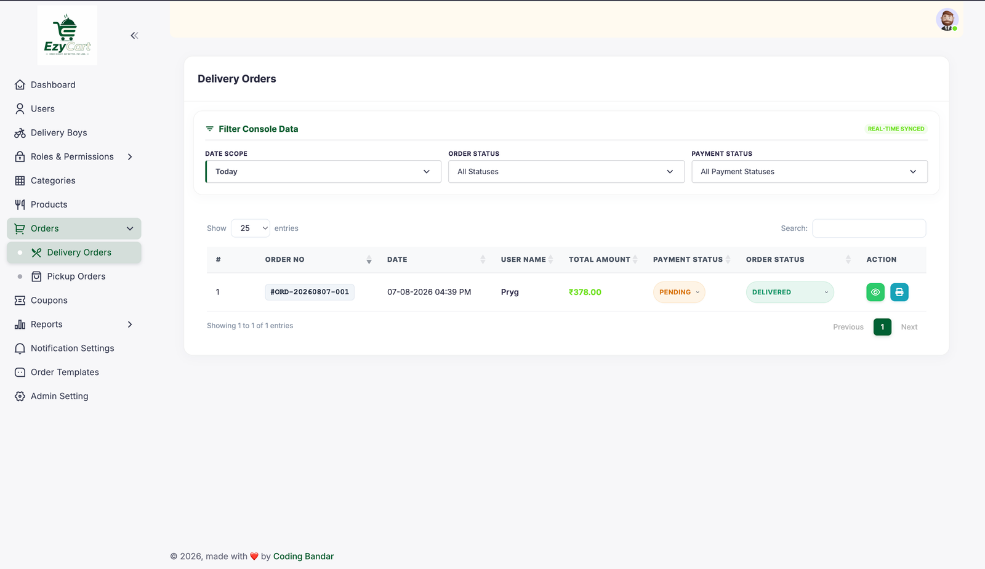This screenshot has width=985, height=569.
Task: Click the green eye view-order icon
Action: coord(875,292)
